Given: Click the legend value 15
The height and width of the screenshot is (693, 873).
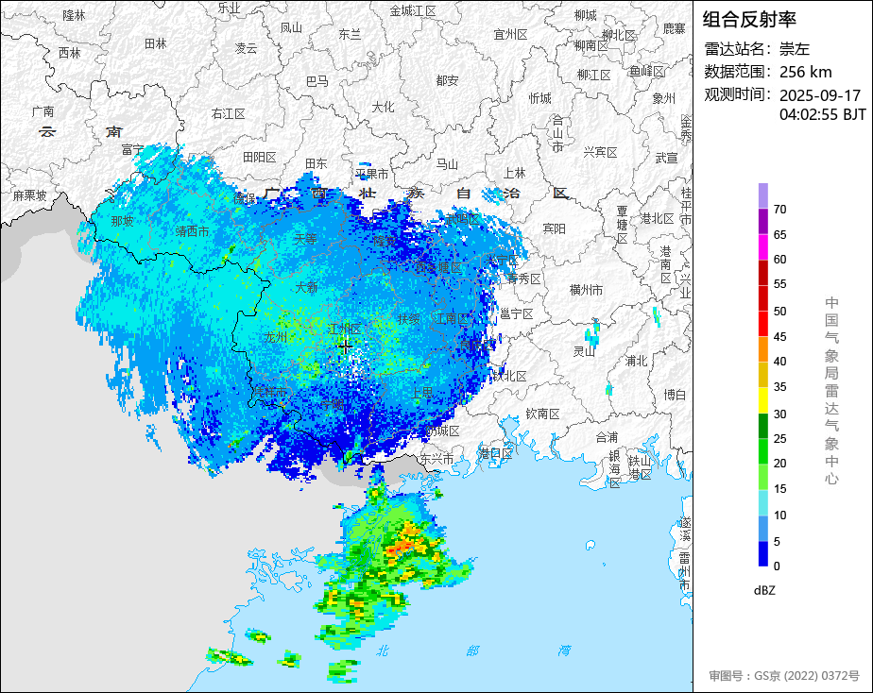Looking at the screenshot, I should 780,489.
